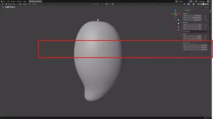Toggle viewport overlays
213x119 pixels.
193,4
